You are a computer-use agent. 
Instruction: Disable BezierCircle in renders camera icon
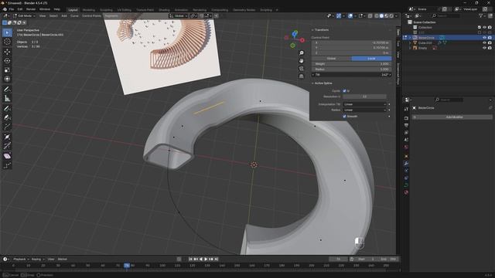pos(490,38)
